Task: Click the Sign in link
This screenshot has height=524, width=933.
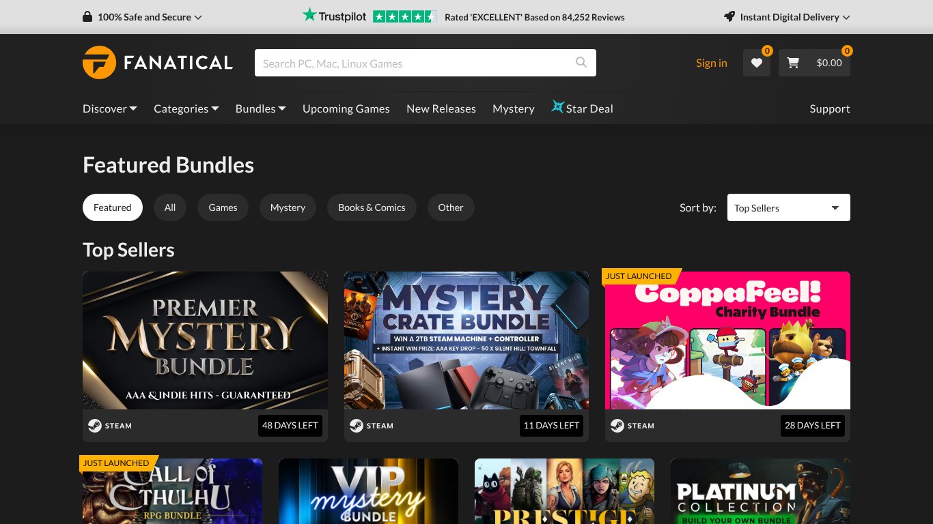Action: (712, 63)
